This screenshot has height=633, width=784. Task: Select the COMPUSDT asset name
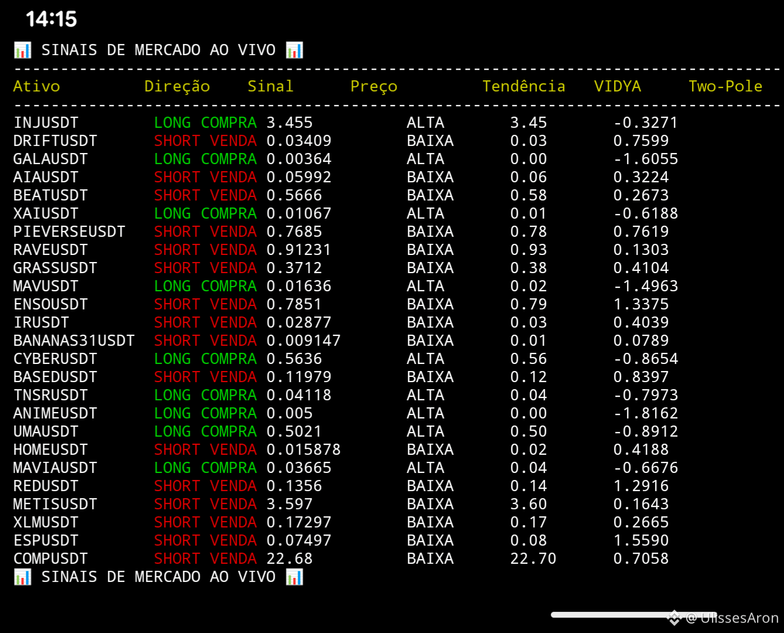[50, 559]
